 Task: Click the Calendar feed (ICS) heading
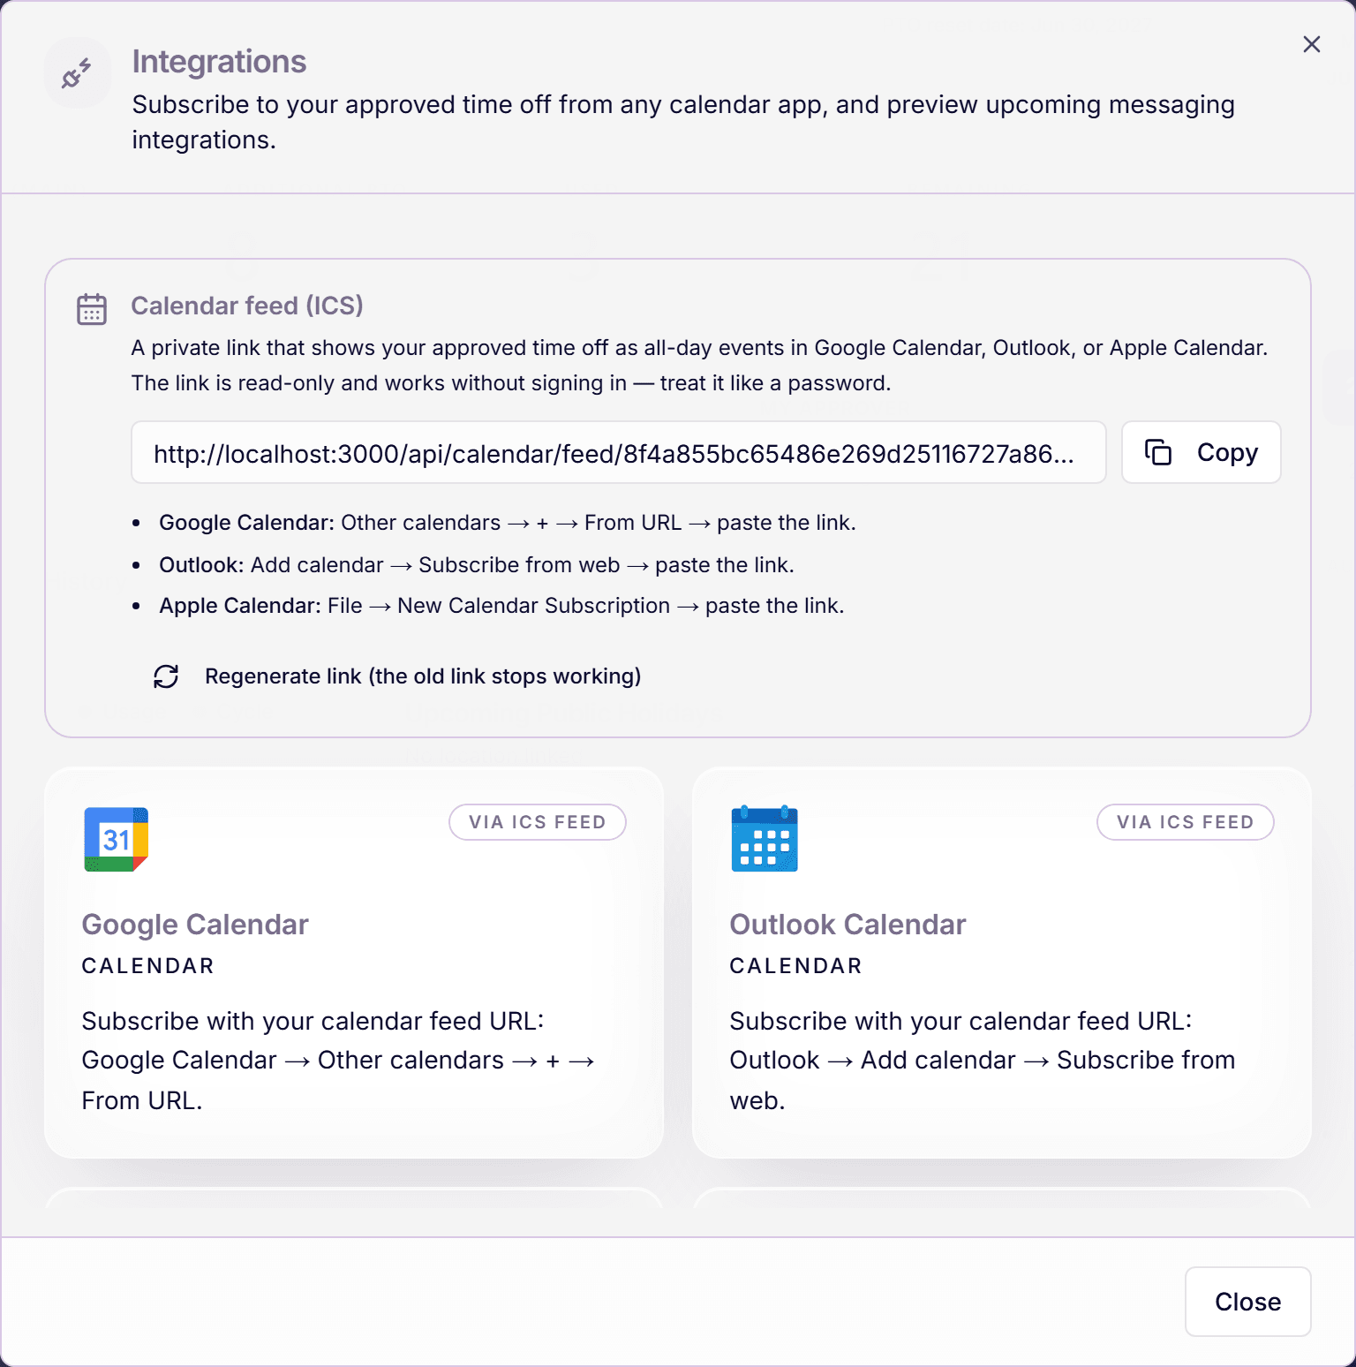247,306
